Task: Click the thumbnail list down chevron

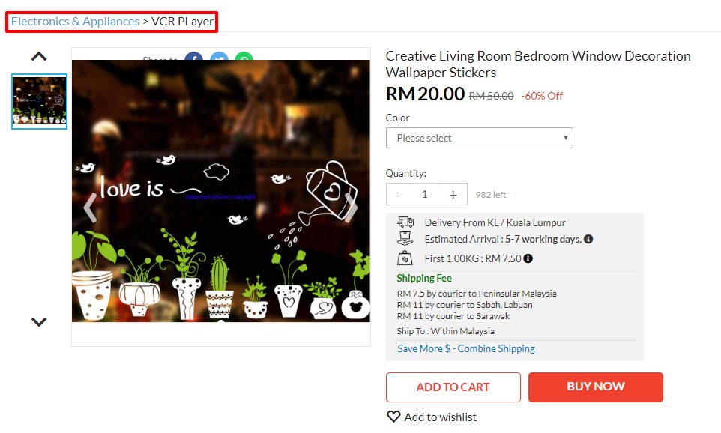Action: click(39, 322)
